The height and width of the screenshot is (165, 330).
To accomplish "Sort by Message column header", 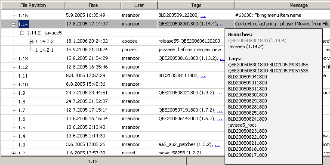I will pos(282,5).
